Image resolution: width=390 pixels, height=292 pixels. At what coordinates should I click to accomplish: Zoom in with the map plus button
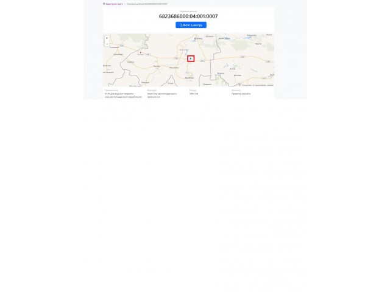click(107, 38)
